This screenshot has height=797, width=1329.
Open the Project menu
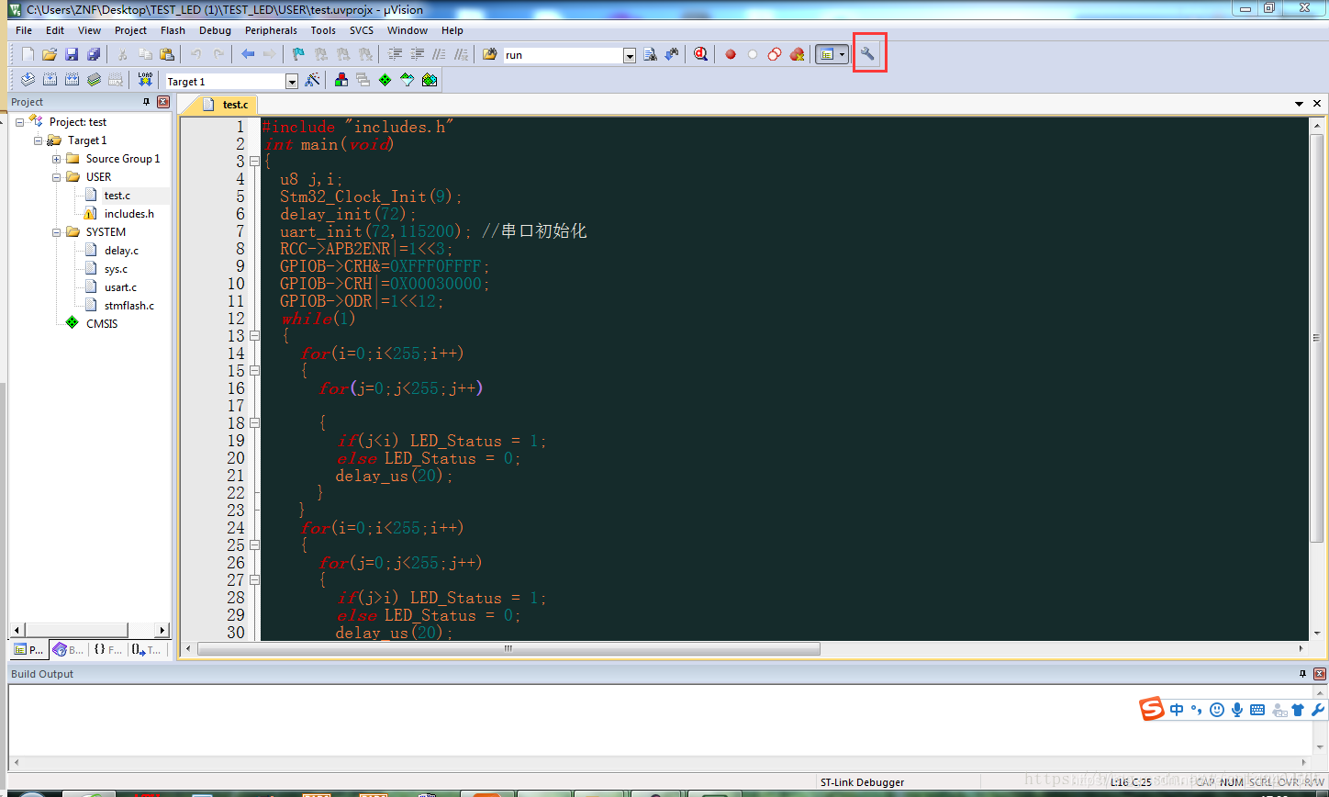click(130, 30)
